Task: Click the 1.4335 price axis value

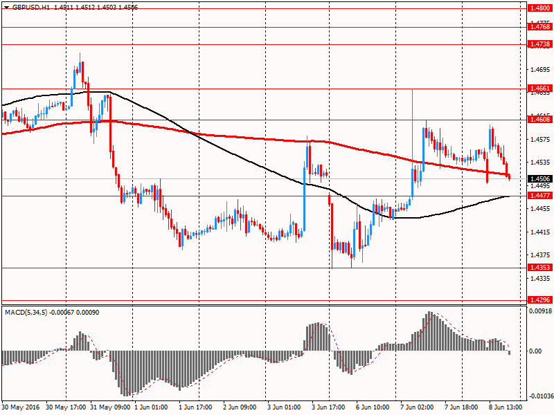Action: (x=540, y=278)
